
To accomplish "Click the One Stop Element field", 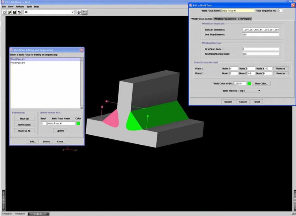I will (260, 35).
